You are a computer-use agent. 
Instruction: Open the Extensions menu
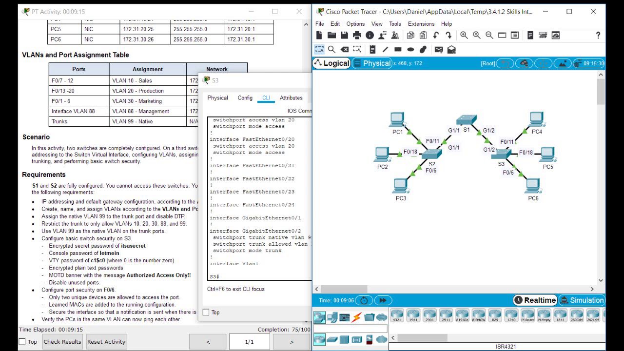tap(421, 24)
